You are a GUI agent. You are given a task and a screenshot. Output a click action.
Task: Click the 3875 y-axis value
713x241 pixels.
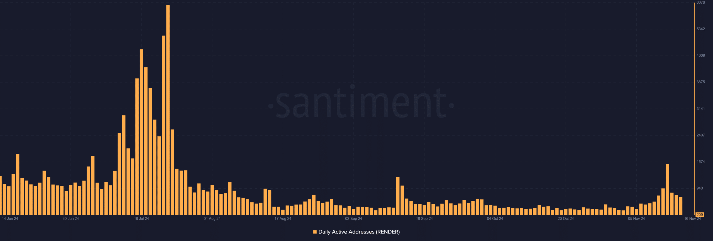(701, 82)
